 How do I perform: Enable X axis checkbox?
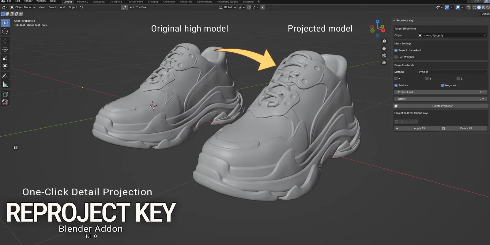[396, 79]
